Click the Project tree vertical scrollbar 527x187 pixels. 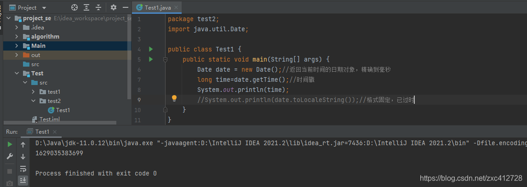pos(130,57)
